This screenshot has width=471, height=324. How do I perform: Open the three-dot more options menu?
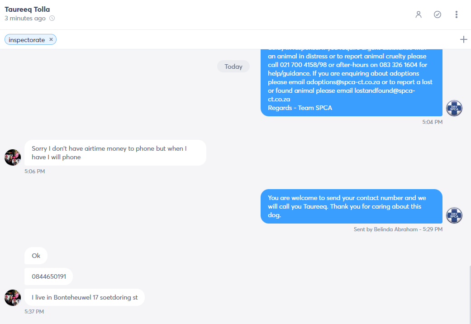[456, 14]
